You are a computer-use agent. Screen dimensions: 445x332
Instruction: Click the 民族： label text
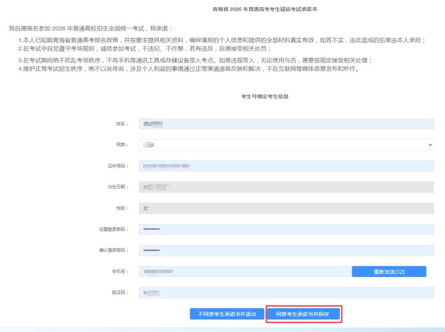(x=122, y=145)
